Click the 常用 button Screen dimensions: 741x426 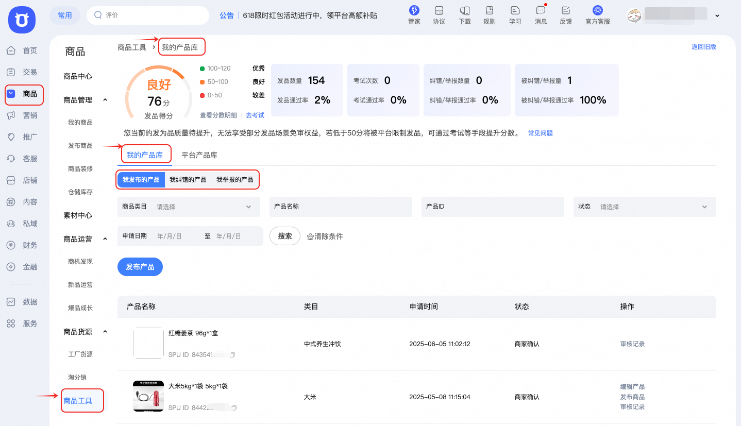click(x=65, y=15)
